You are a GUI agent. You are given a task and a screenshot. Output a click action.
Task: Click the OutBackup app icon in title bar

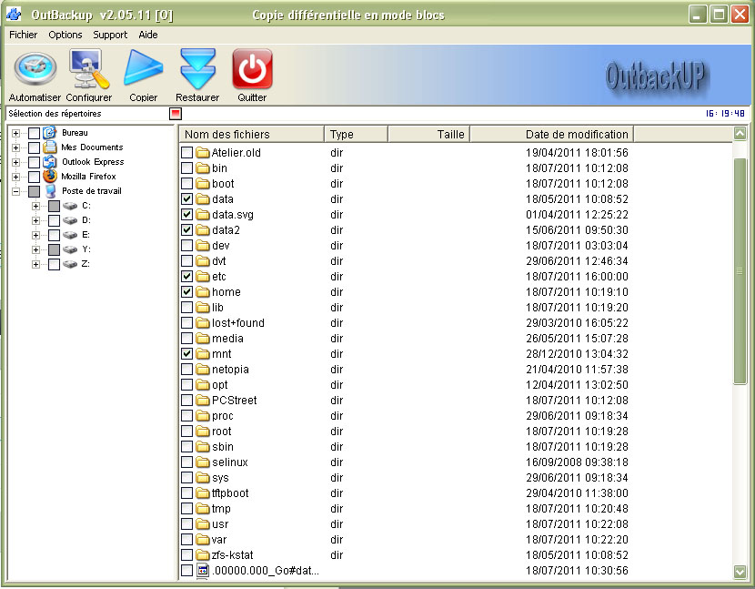click(x=14, y=15)
